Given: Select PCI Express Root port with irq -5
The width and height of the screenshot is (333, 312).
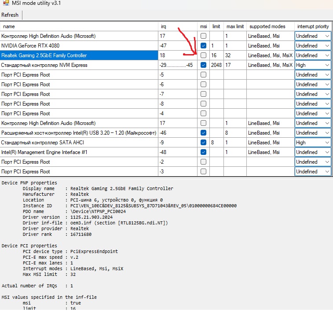Looking at the screenshot, I should click(79, 75).
